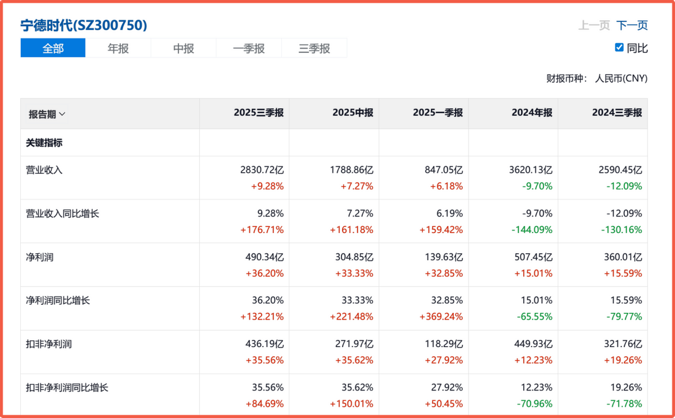The image size is (675, 418).
Task: Expand the 报告期 dropdown chevron
Action: (x=62, y=114)
